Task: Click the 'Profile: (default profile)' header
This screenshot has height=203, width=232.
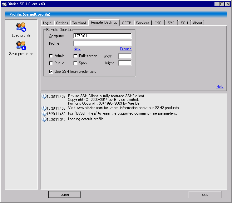Action: click(x=30, y=14)
